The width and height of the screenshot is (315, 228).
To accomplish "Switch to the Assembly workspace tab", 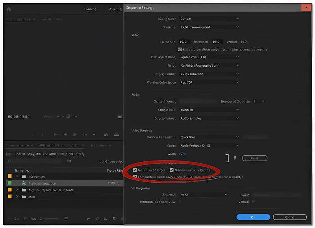I will click(x=116, y=9).
